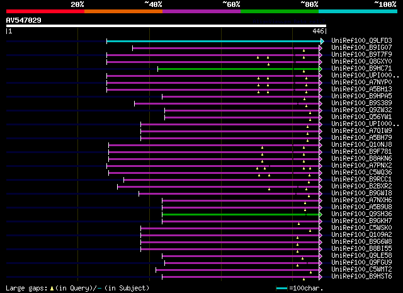
Task: Open hit UniRef100_Q9FGU9
Action: pyautogui.click(x=361, y=263)
